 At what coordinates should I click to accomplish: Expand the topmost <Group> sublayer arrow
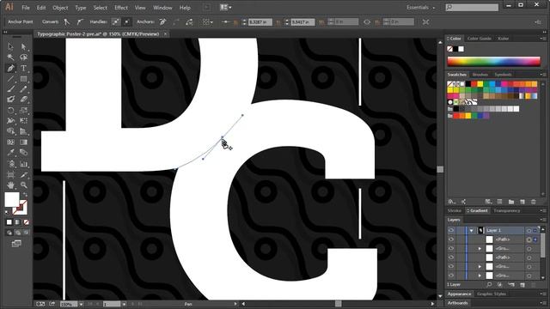[x=480, y=248]
